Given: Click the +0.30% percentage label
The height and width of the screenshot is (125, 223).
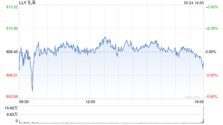Looking at the screenshot, I should click(x=212, y=28).
